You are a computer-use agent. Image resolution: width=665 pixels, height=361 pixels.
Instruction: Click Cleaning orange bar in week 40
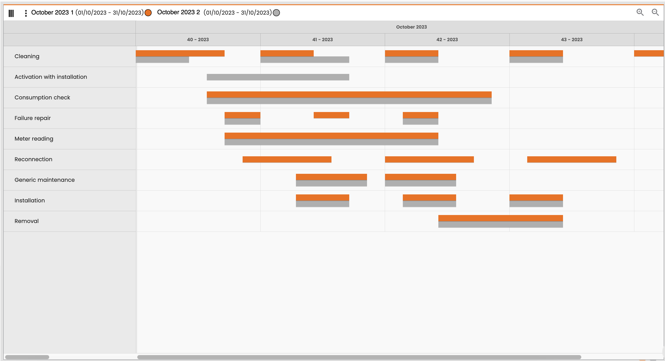(x=180, y=53)
